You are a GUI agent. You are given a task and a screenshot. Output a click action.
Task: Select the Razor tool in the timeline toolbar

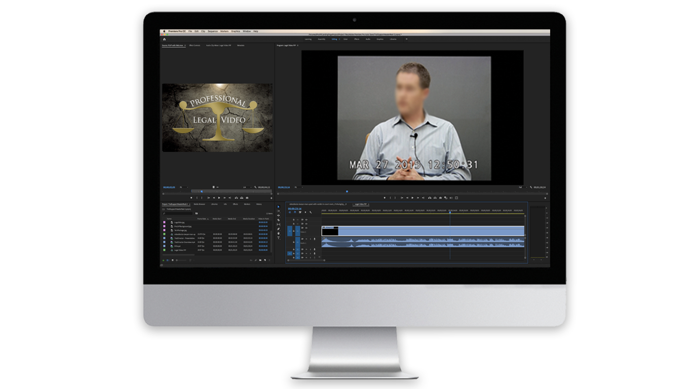[279, 220]
